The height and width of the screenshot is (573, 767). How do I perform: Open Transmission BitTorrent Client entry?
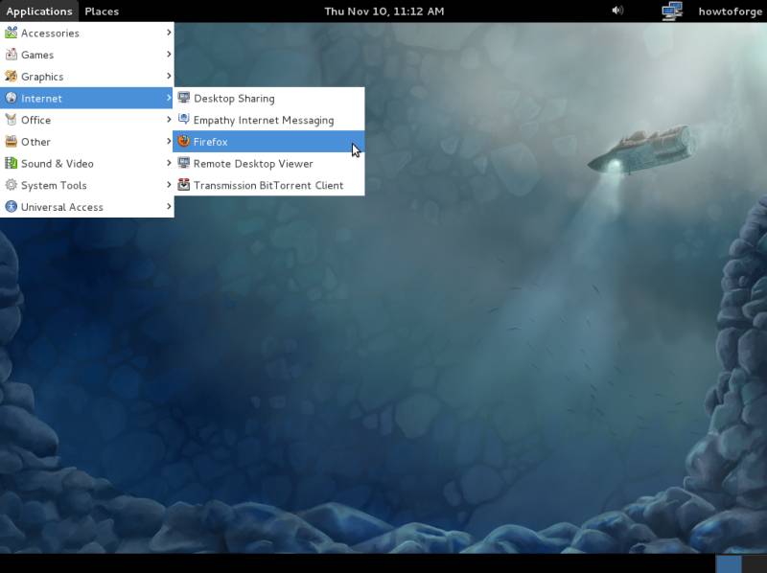tap(268, 185)
